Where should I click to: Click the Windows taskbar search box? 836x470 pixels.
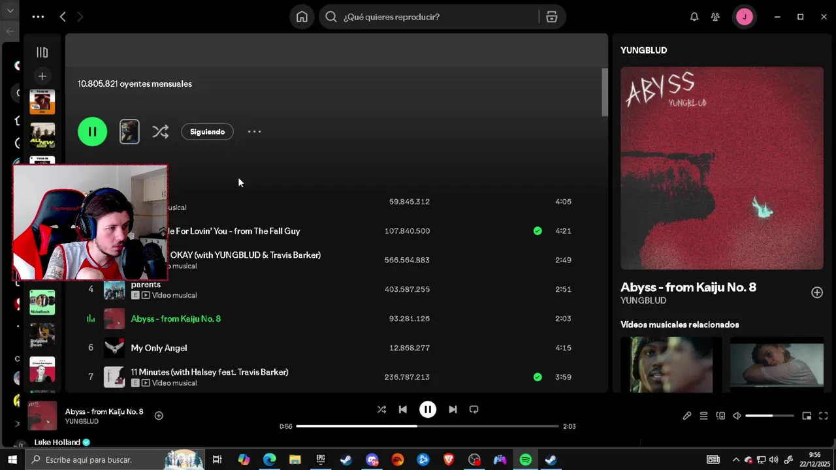[115, 460]
